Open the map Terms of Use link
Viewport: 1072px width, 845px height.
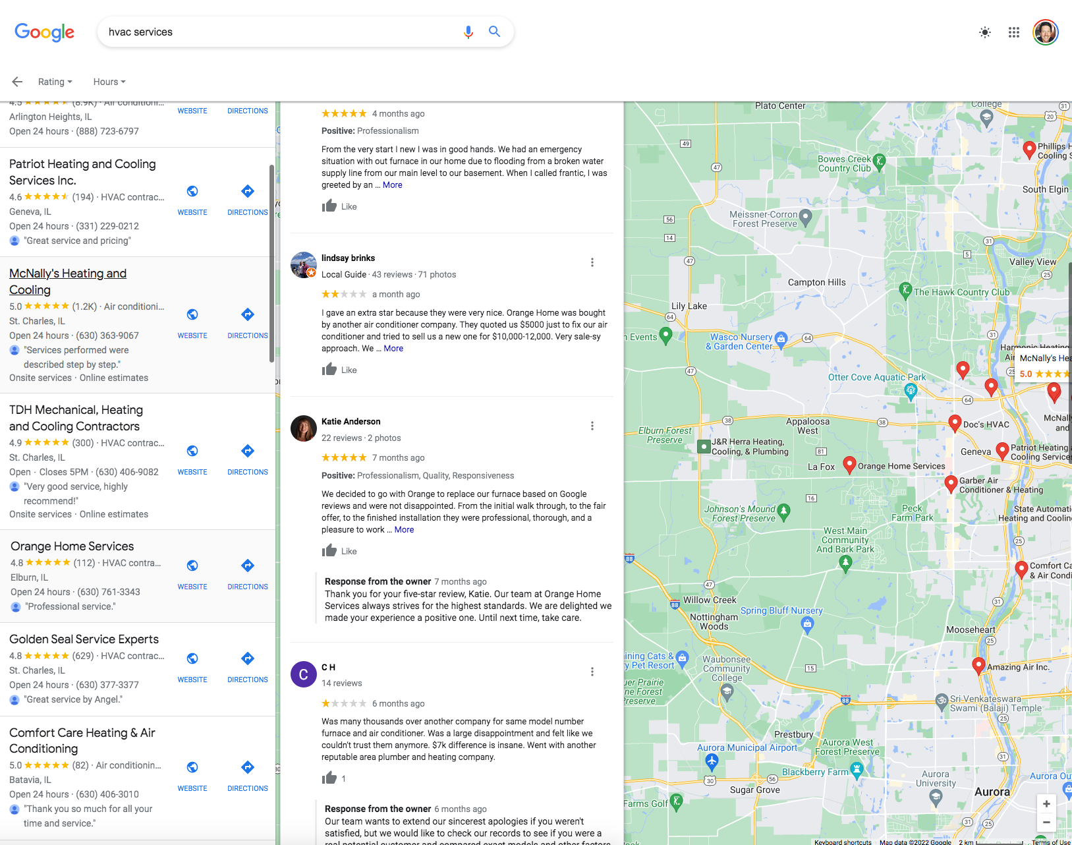pos(1051,842)
